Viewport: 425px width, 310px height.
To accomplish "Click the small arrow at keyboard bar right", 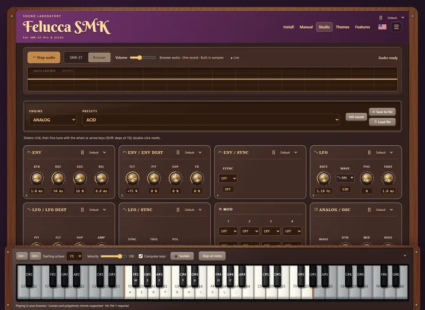I will (x=405, y=256).
